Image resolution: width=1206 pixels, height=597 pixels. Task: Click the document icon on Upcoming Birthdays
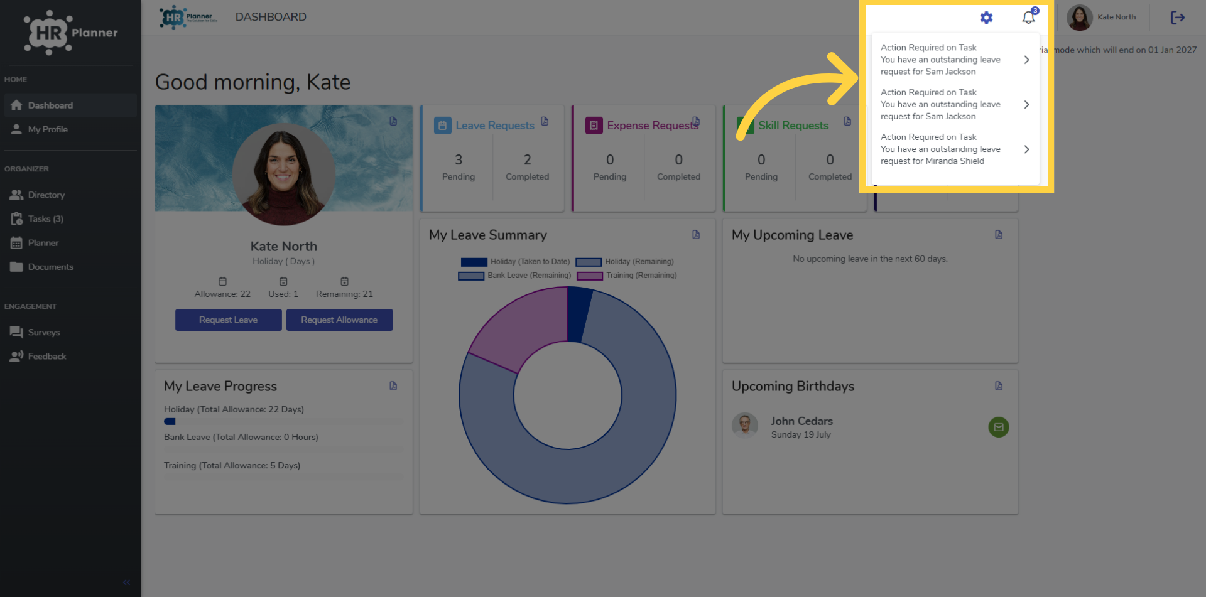(999, 386)
